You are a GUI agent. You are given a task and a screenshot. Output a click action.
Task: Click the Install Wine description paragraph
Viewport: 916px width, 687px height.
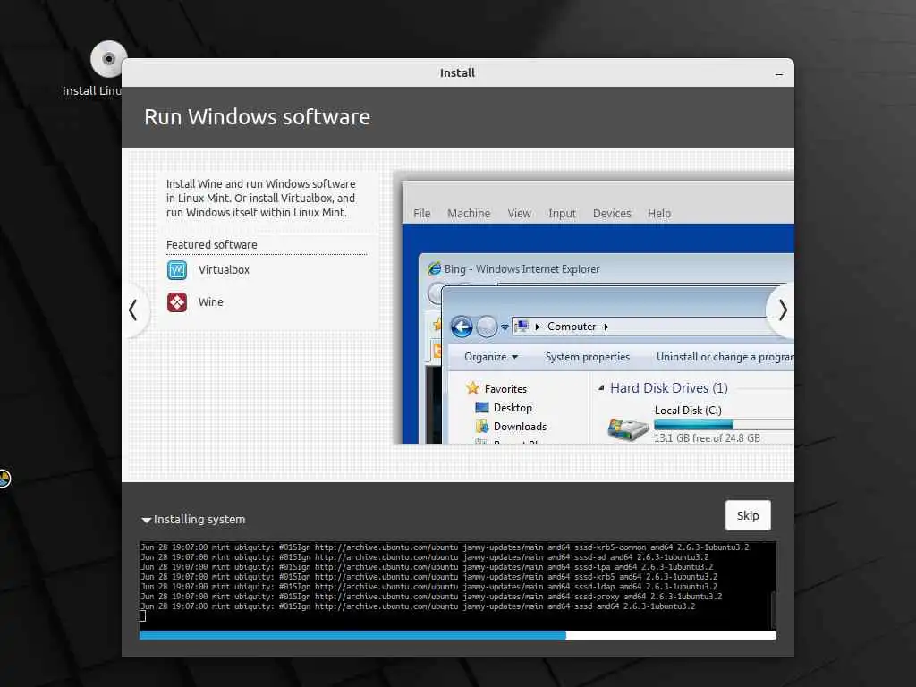(260, 198)
